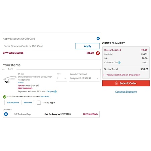The width and height of the screenshot is (151, 151).
Task: Click the green coupon applied checkmark
Action: click(x=5, y=97)
